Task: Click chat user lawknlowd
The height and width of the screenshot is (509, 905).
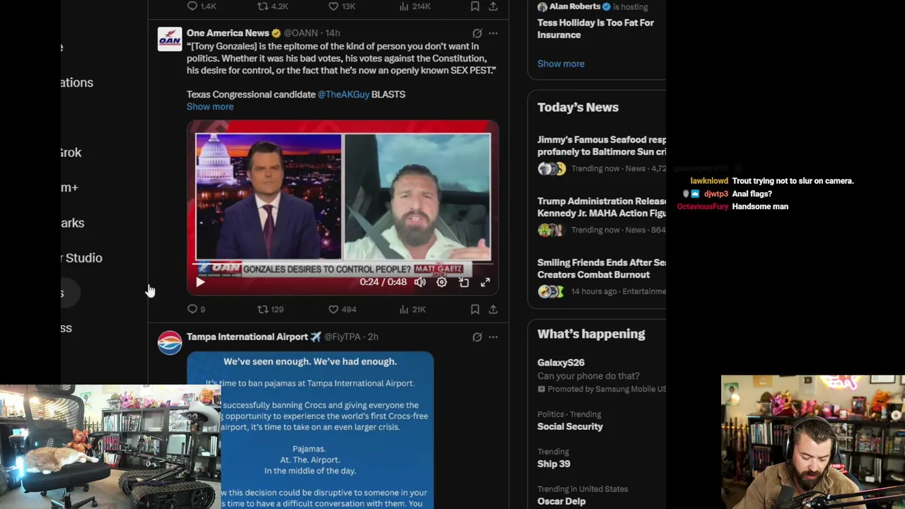Action: click(x=709, y=181)
